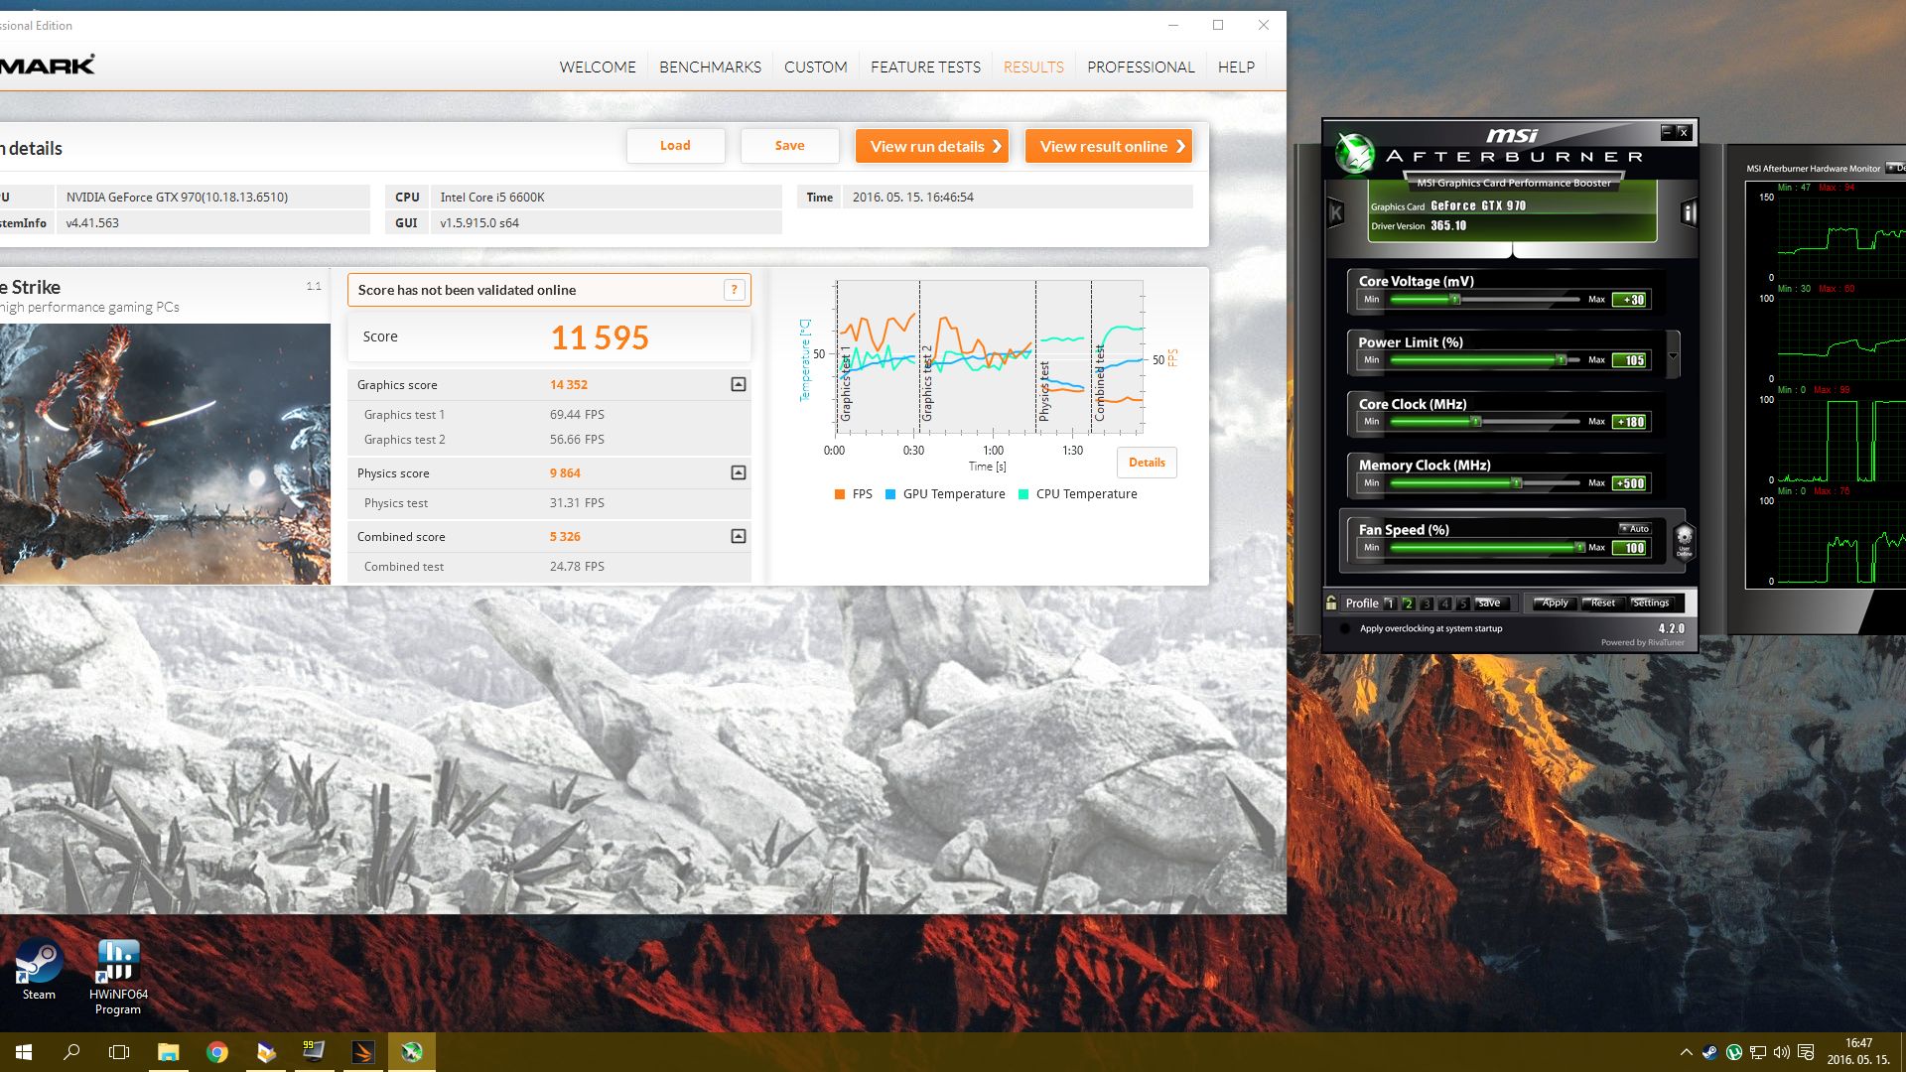Viewport: 1906px width, 1072px height.
Task: Open the PROFESSIONAL tab
Action: pyautogui.click(x=1141, y=67)
